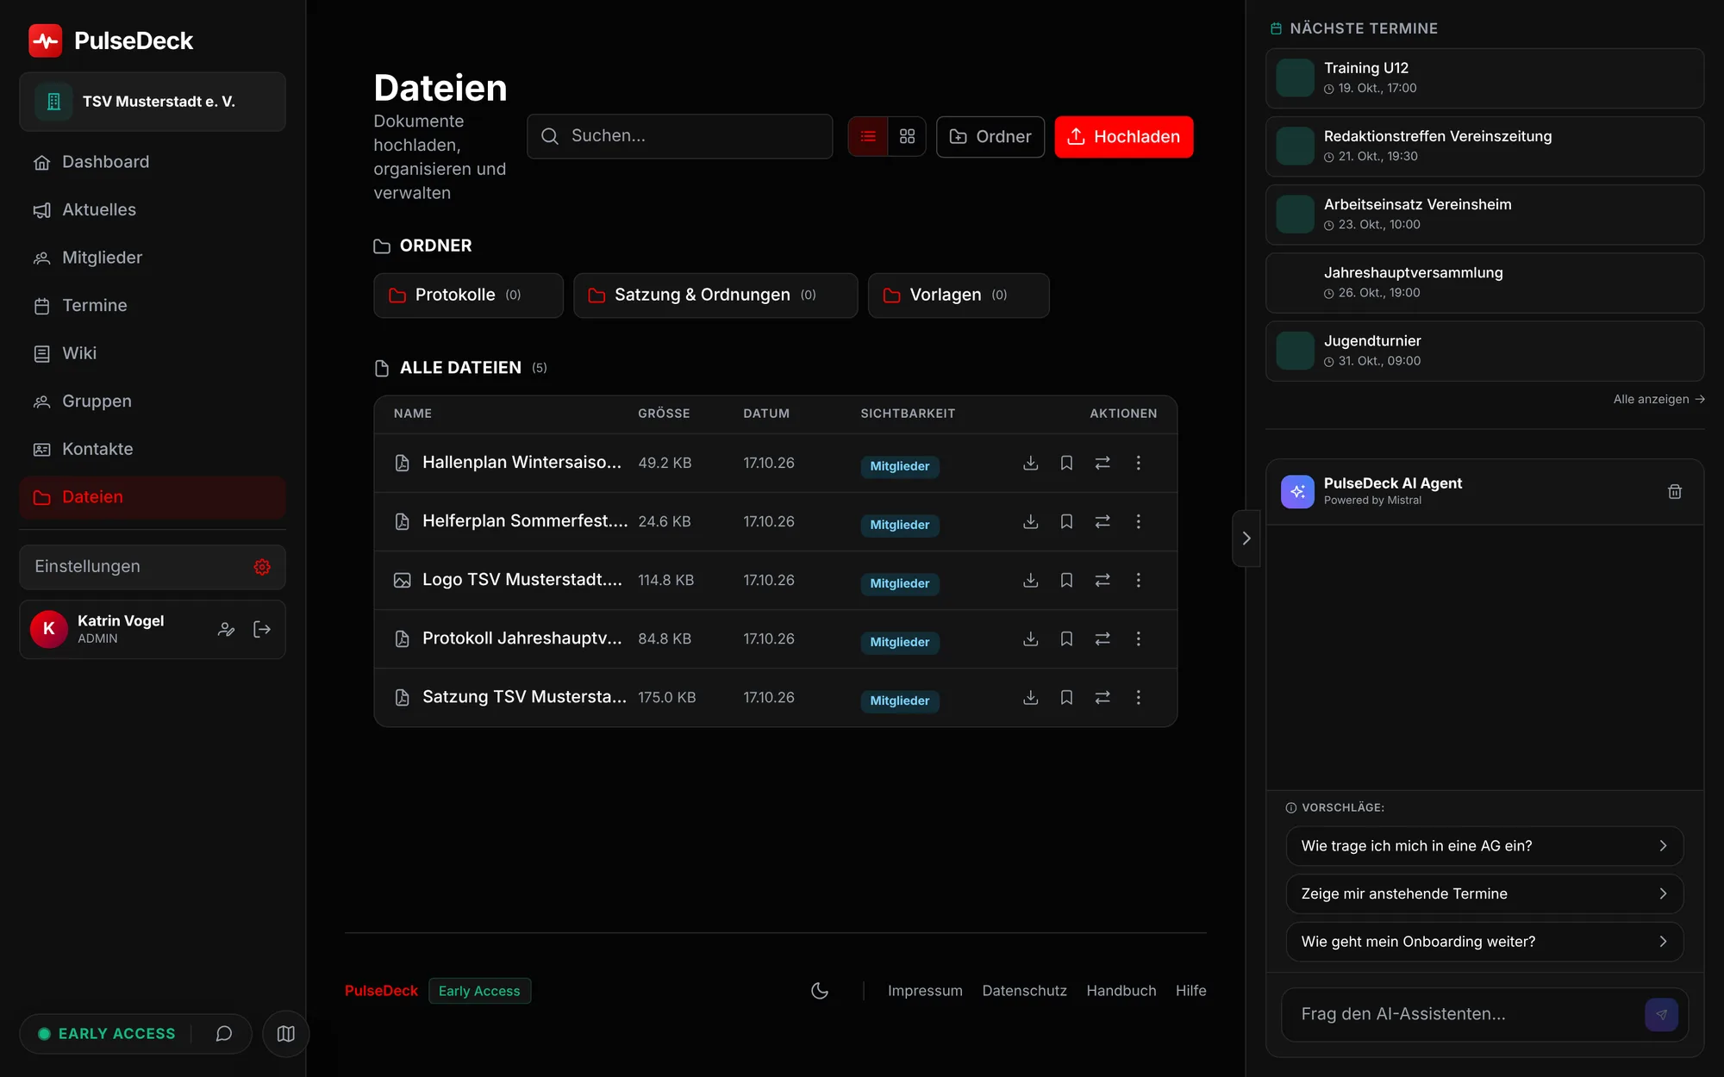Open the Jugendturnier appointment card

click(x=1484, y=351)
